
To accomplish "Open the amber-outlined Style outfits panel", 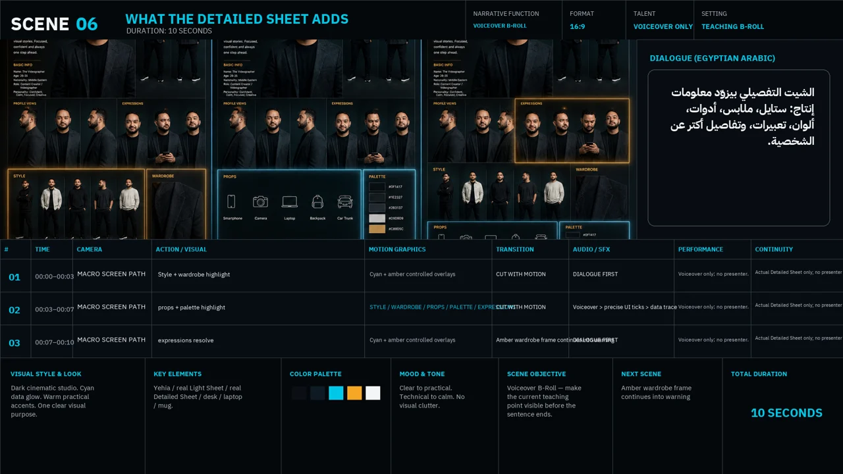I will tap(76, 203).
